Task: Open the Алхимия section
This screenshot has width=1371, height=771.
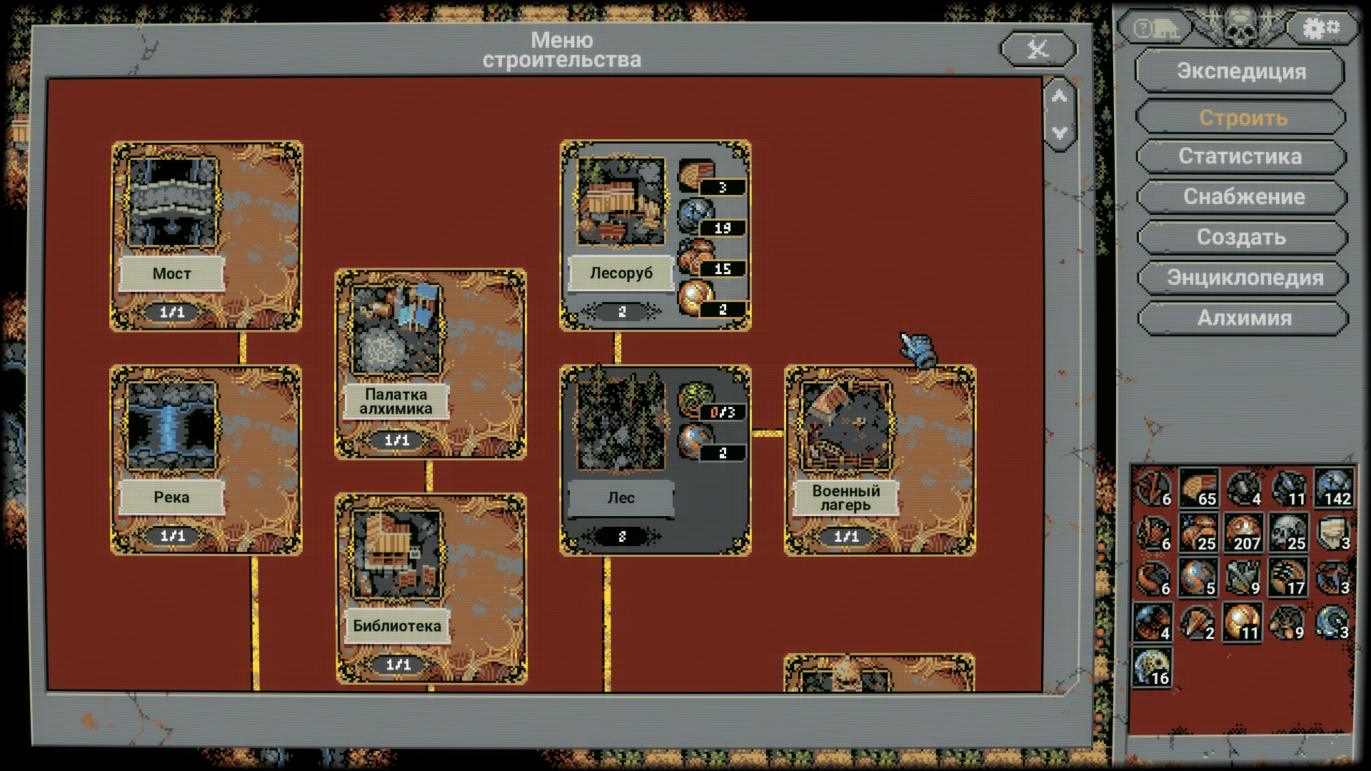Action: point(1244,318)
